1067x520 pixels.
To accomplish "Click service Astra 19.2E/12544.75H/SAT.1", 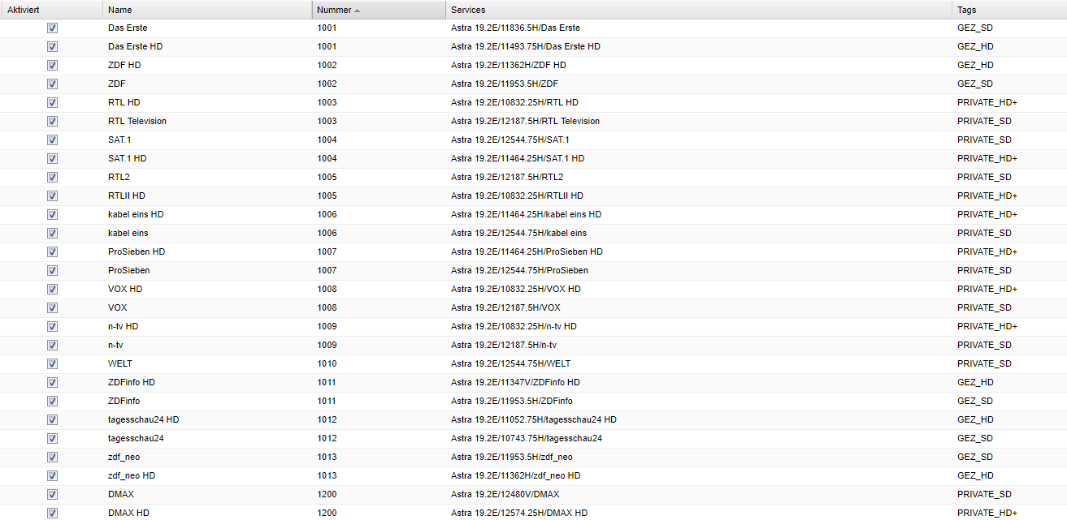I will (510, 140).
